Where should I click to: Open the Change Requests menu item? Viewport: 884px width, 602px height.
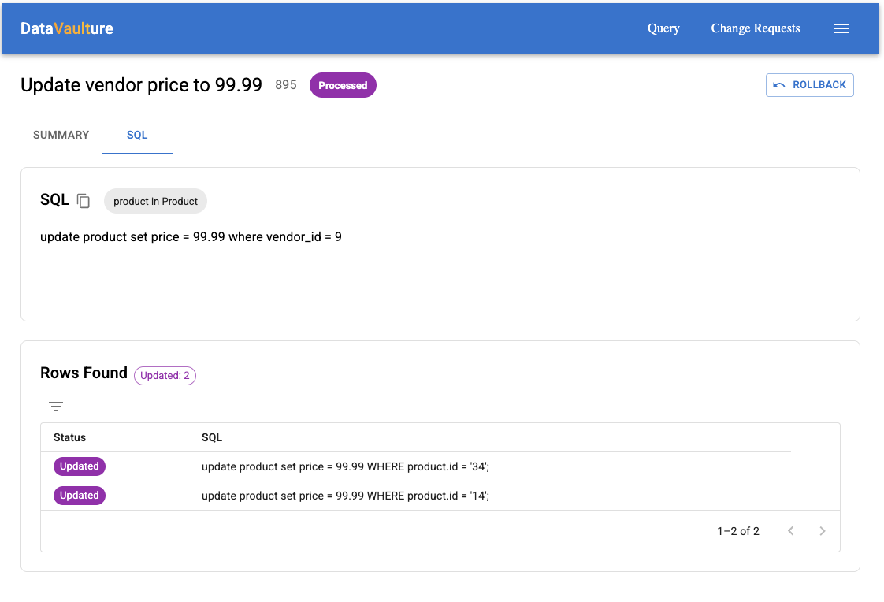pos(755,28)
